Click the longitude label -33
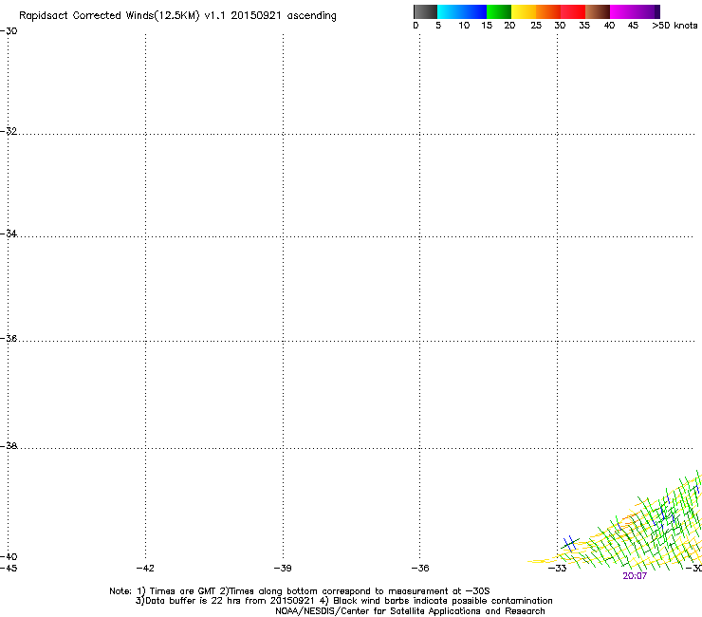Image resolution: width=702 pixels, height=617 pixels. click(x=558, y=569)
